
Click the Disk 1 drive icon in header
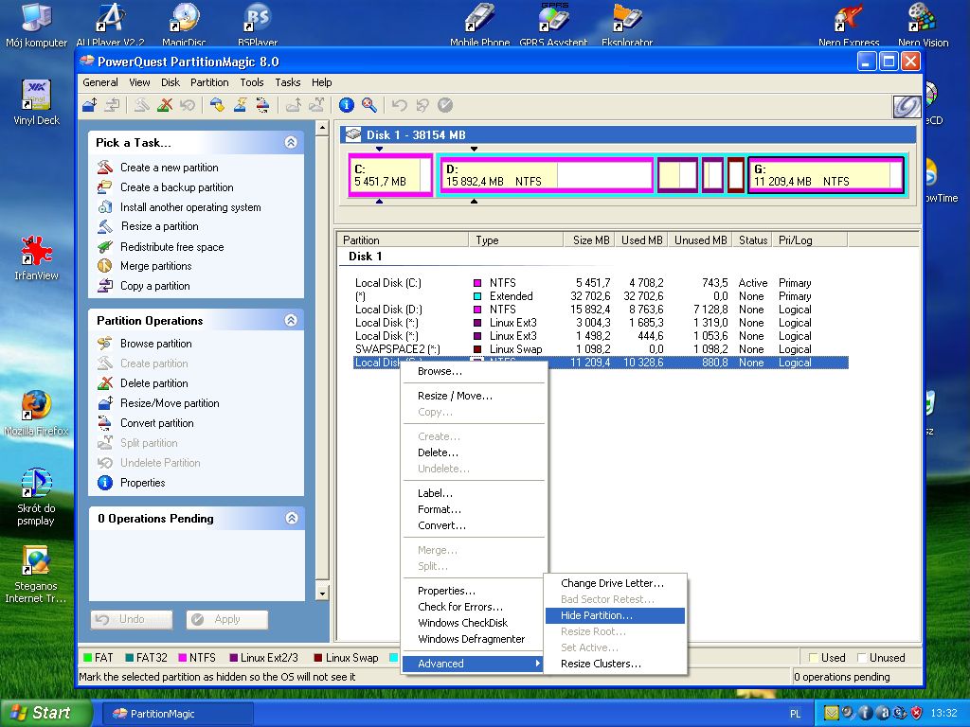tap(353, 134)
